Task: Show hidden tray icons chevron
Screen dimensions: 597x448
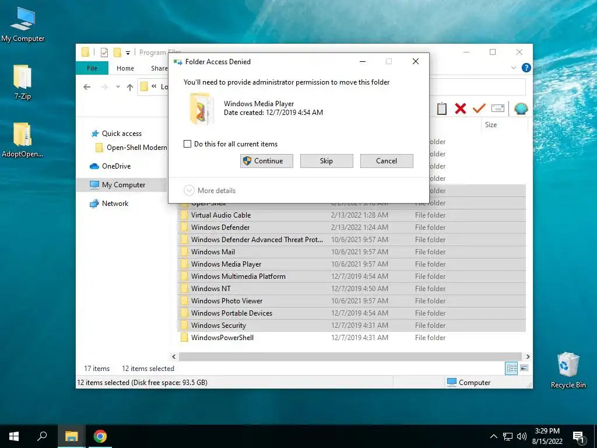Action: tap(493, 436)
